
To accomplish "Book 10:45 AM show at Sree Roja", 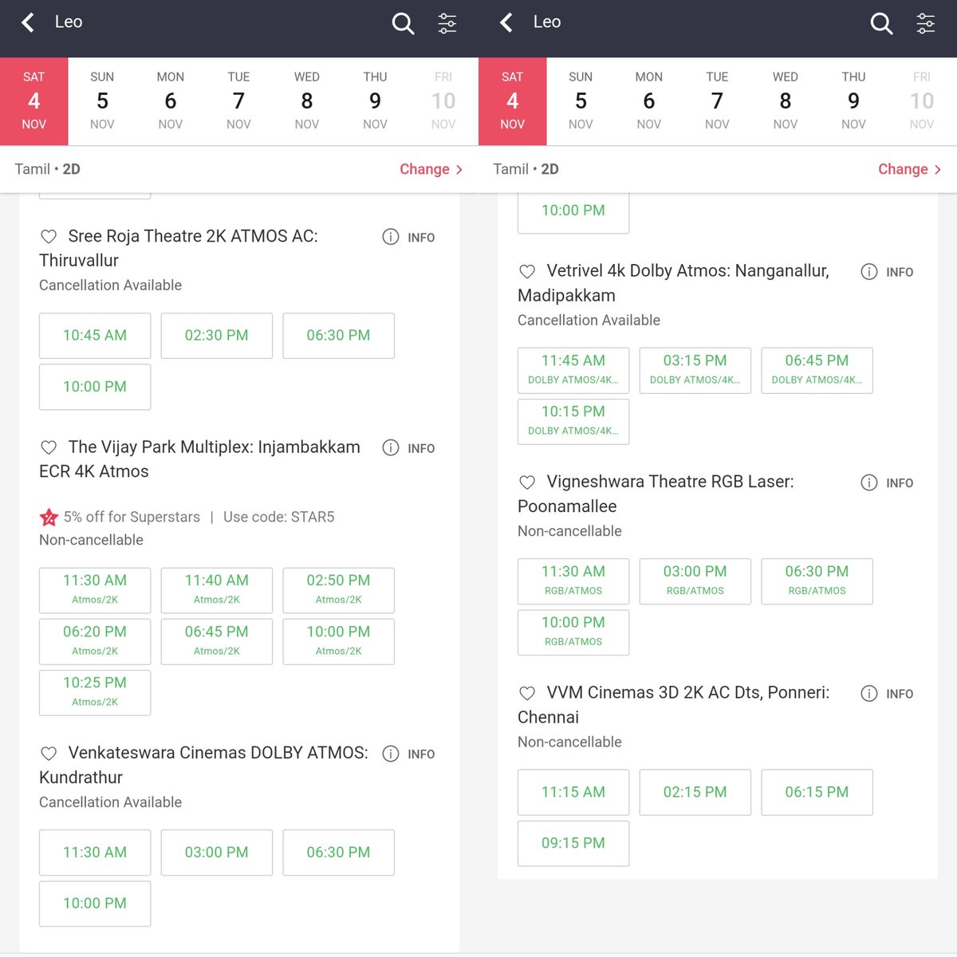I will [x=95, y=336].
